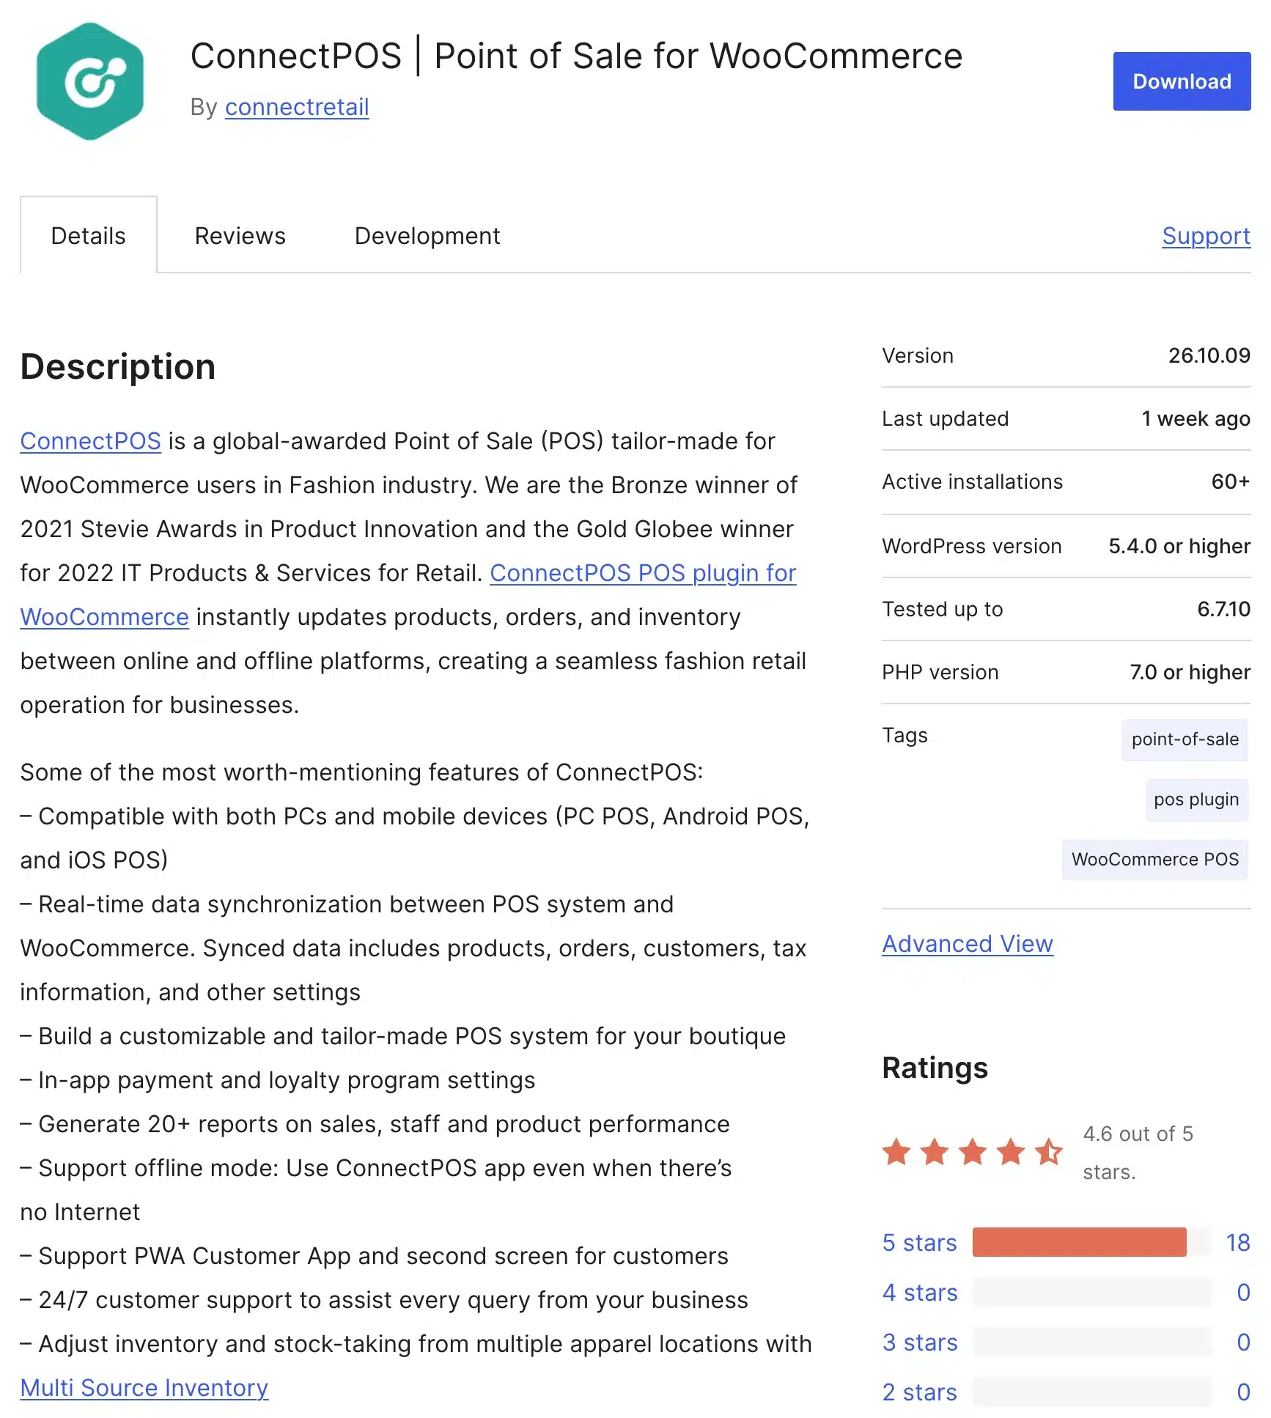Screen dimensions: 1271x1418
Task: Click the point-of-sale tag
Action: 1185,739
